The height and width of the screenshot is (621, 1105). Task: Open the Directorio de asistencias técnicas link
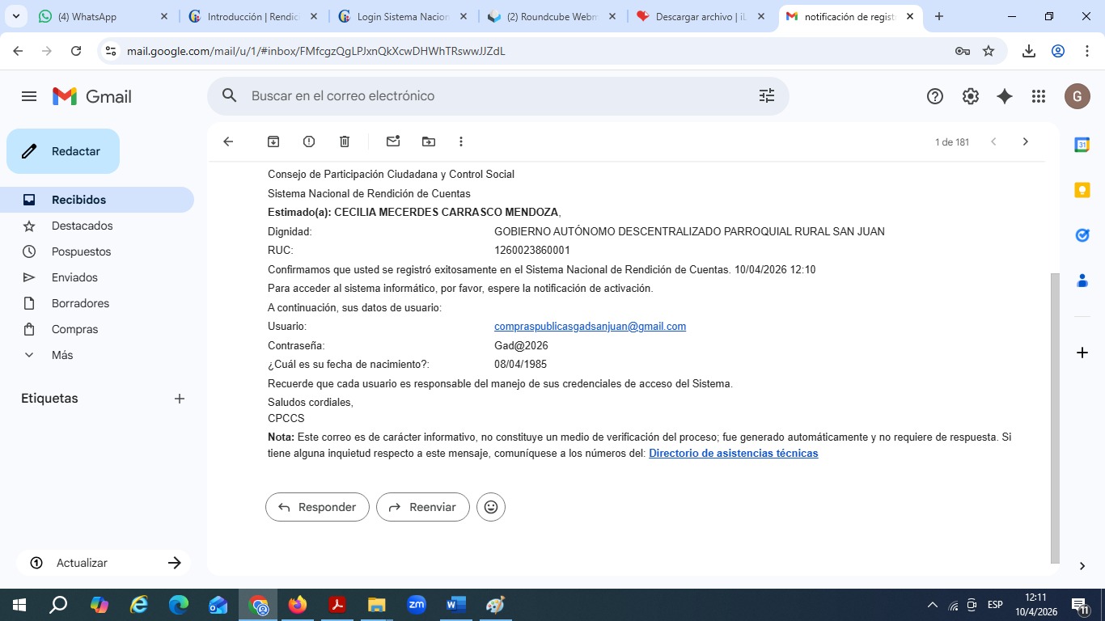[733, 454]
